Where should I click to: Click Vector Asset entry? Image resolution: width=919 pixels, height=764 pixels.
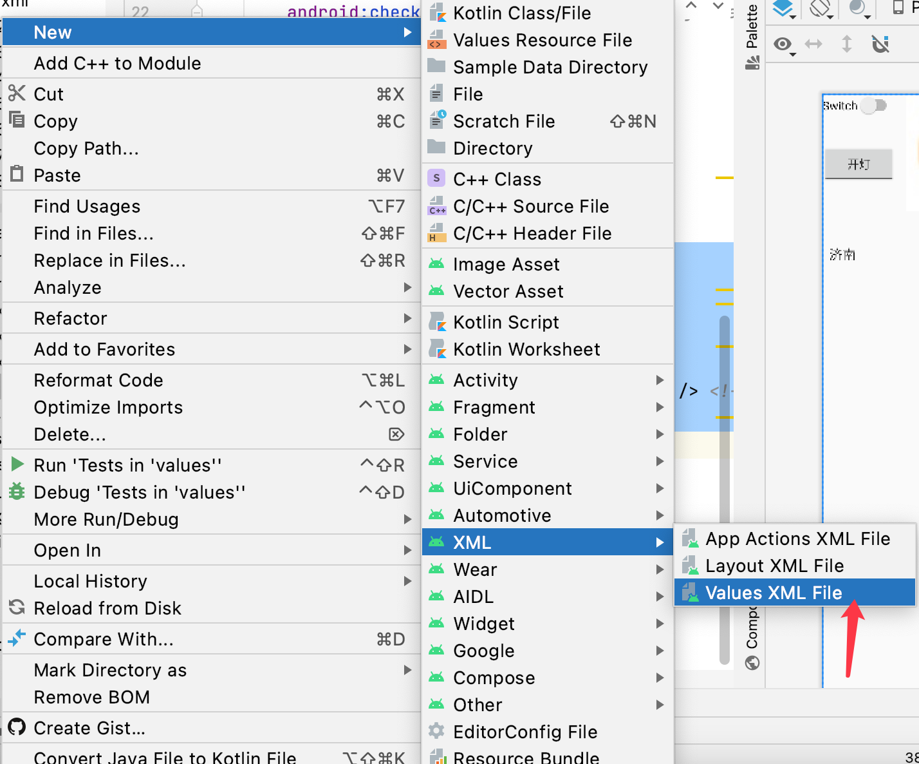(x=547, y=291)
